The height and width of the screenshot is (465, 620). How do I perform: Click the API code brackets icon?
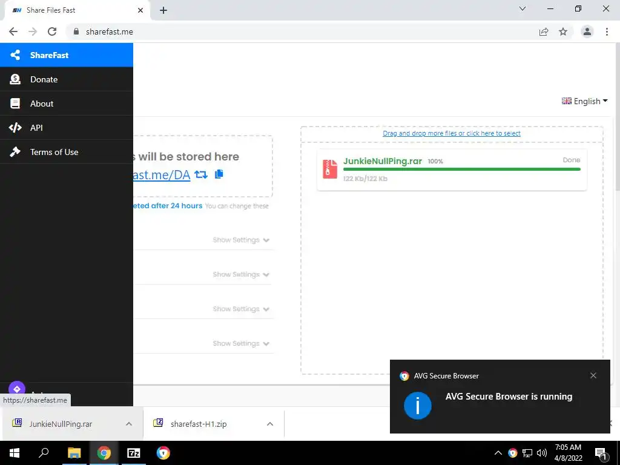(x=15, y=127)
